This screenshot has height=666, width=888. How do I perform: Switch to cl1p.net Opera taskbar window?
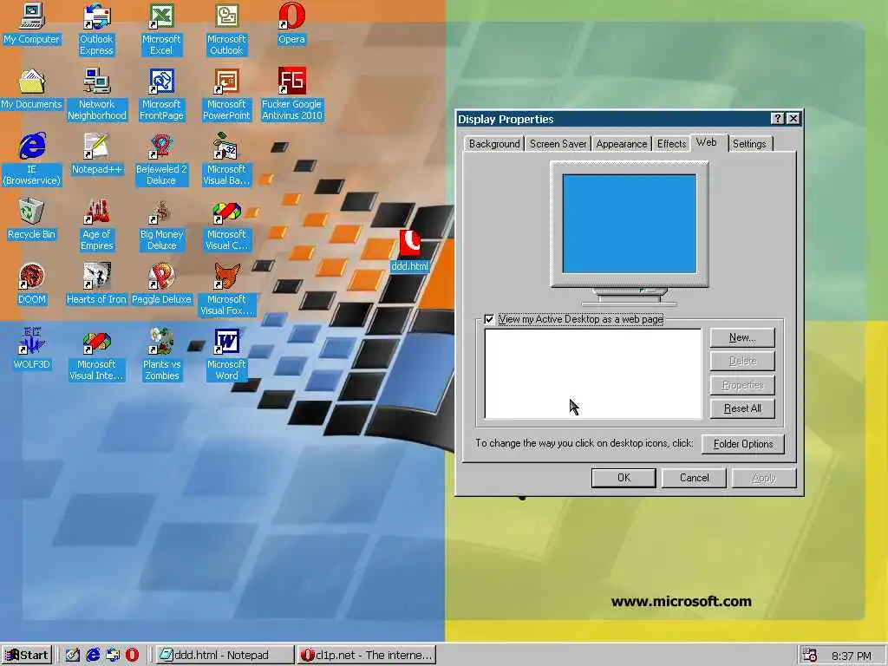point(367,655)
